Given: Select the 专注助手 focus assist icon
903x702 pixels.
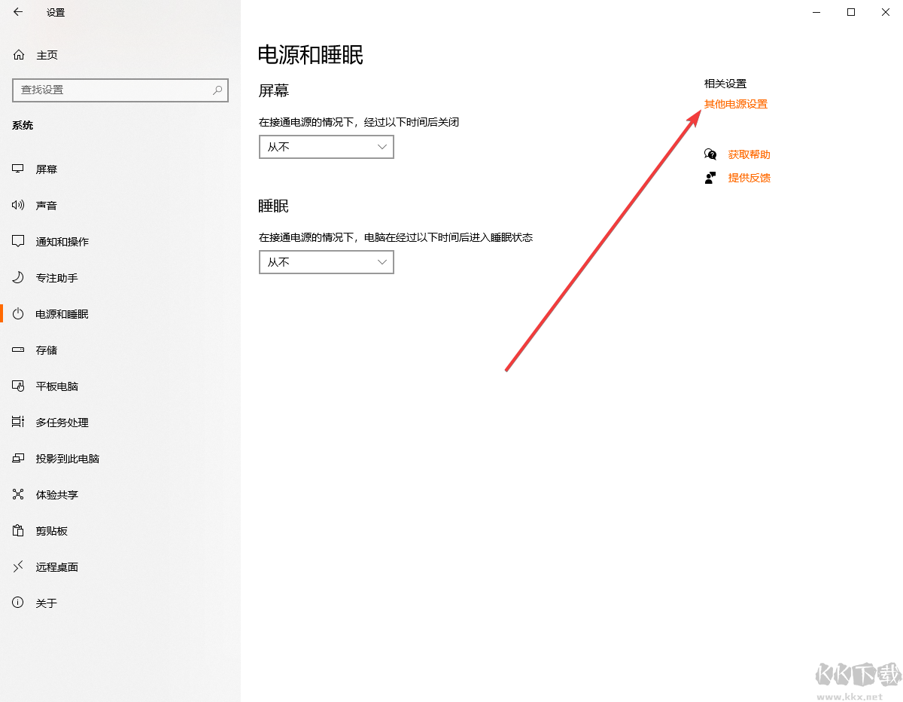Looking at the screenshot, I should pos(17,277).
